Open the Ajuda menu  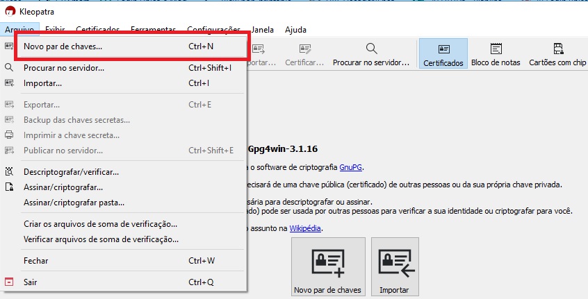pos(295,30)
